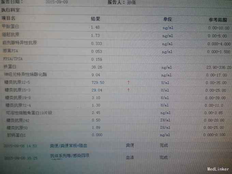The width and height of the screenshot is (232, 174).
Task: Select the 甲胎蛋白 row name
Action: 10,26
